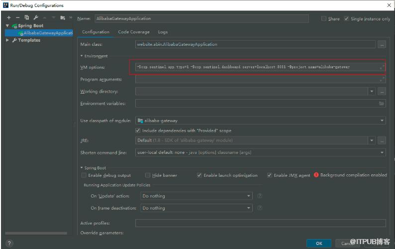This screenshot has height=249, width=395.
Task: Open the Use classpath of module dropdown
Action: coord(382,121)
